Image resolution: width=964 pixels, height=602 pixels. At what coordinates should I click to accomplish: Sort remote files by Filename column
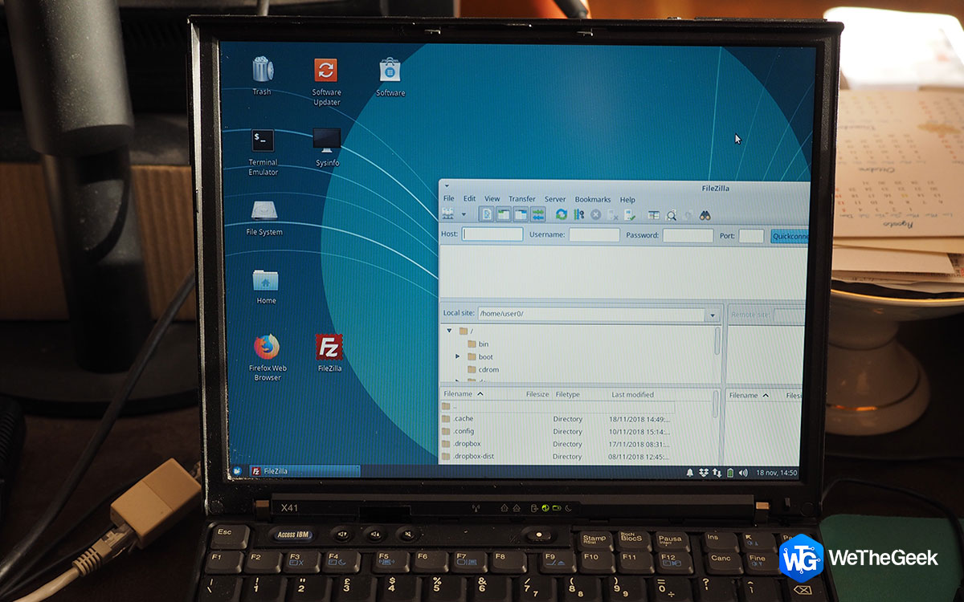pos(749,395)
